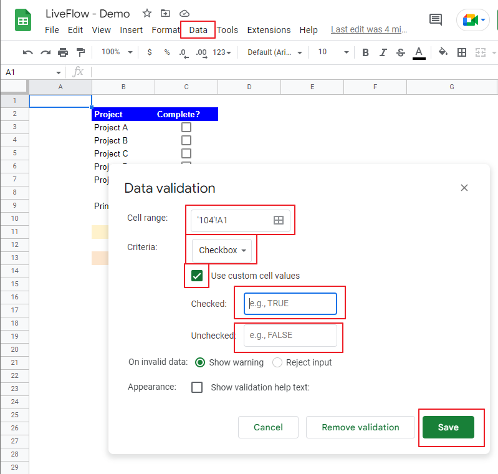
Task: Open the View menu
Action: click(x=102, y=30)
